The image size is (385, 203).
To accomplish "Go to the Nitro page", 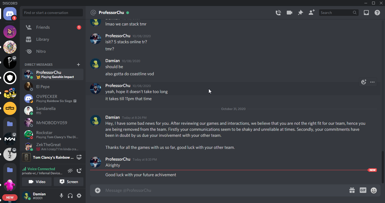I will coord(41,51).
